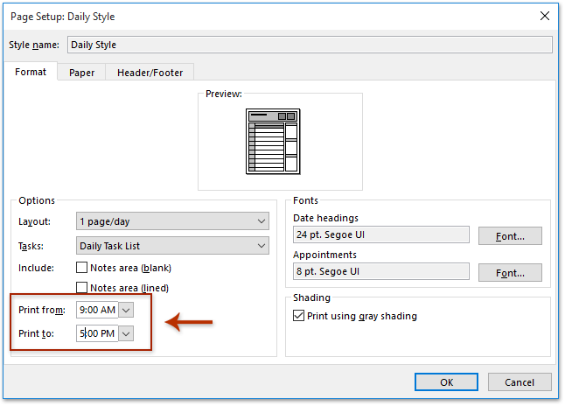
Task: Close the Page Setup dialog
Action: coord(545,16)
